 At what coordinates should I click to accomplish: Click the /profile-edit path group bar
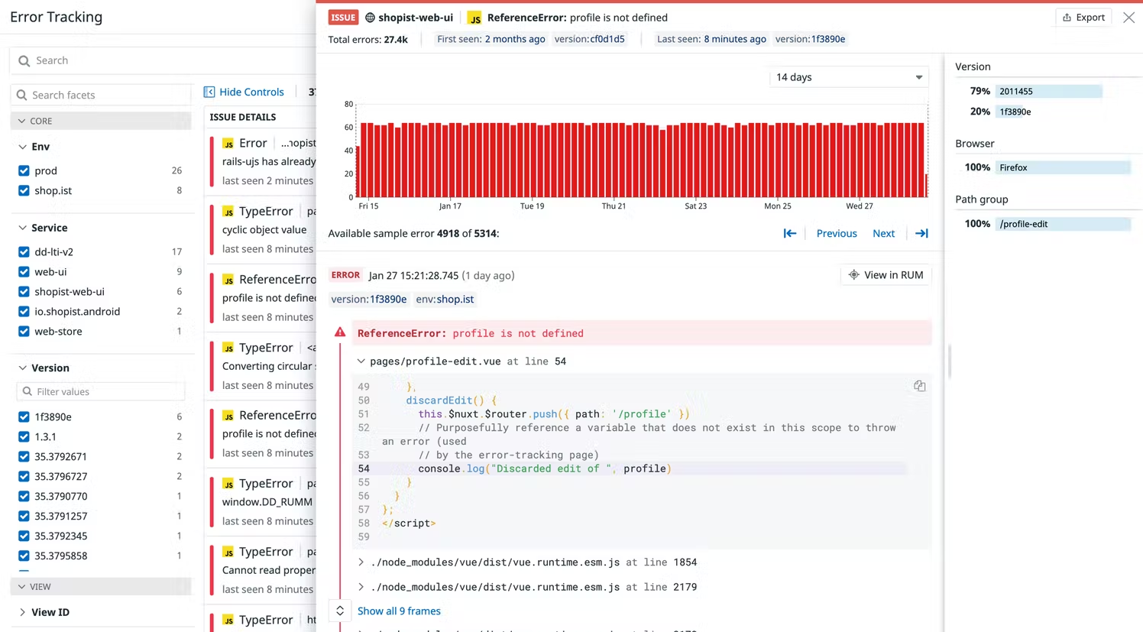1063,224
